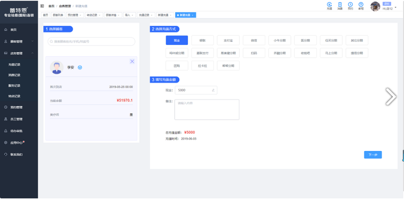Viewport: 404px width, 200px height.
Task: Select the 医分期 payment method
Action: pyautogui.click(x=306, y=40)
